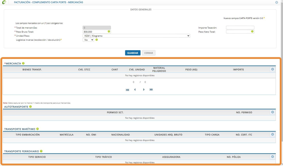Click the Cant column header
This screenshot has height=166, width=283.
pyautogui.click(x=115, y=69)
